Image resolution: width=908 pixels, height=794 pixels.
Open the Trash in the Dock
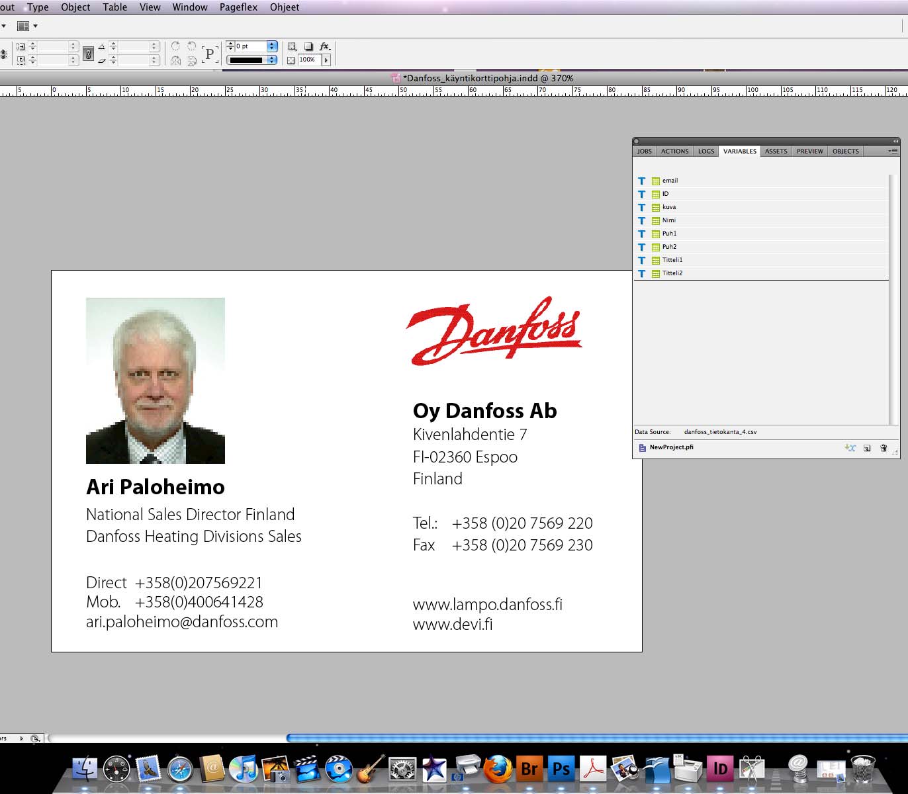[863, 770]
